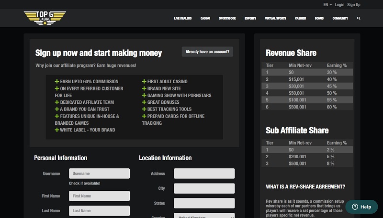
Task: Expand the EN language dropdown
Action: coord(327,5)
